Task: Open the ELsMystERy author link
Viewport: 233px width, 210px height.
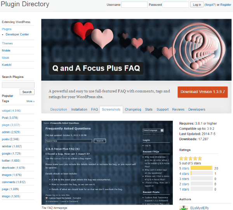Action: click(x=200, y=208)
